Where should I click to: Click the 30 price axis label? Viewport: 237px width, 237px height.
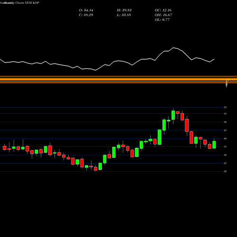(x=225, y=155)
